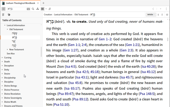Open a new tab with plus button
Screen dimensions: 170x107
(43, 3)
